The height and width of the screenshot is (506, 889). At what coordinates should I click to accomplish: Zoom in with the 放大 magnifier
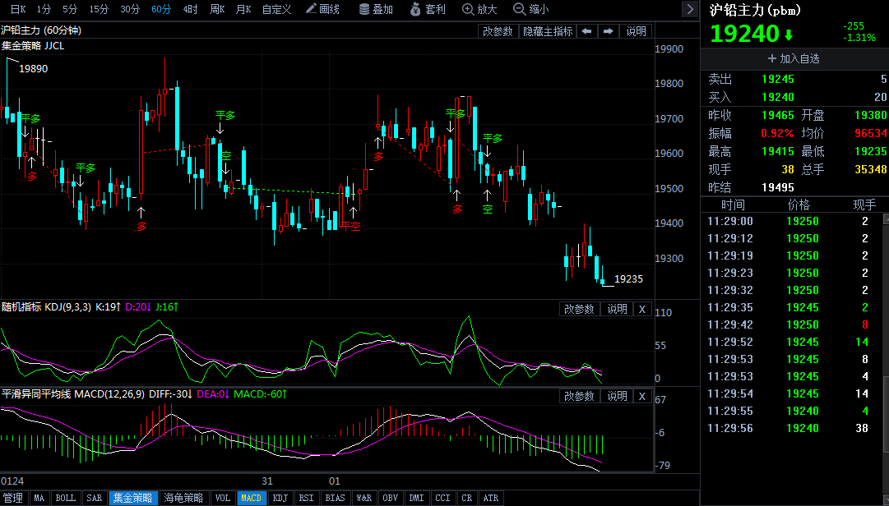479,9
